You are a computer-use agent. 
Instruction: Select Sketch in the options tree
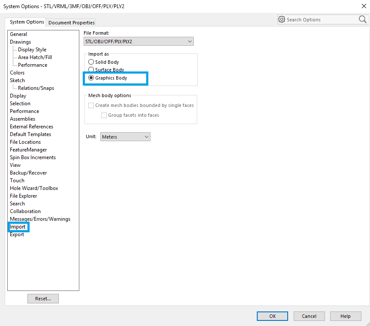point(17,80)
